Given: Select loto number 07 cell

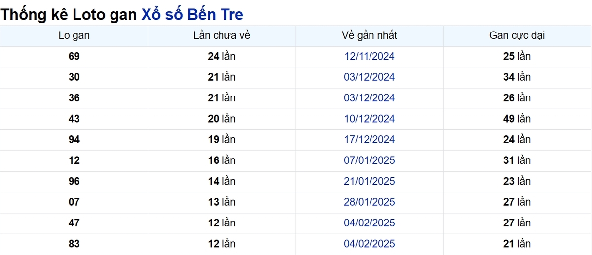Looking at the screenshot, I should click(74, 202).
